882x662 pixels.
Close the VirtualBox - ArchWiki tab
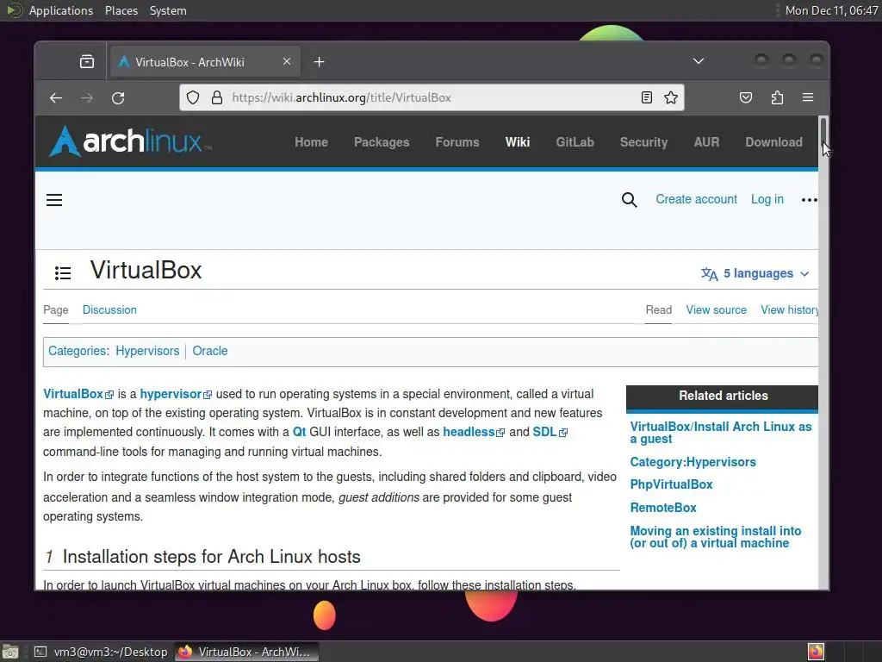point(287,61)
